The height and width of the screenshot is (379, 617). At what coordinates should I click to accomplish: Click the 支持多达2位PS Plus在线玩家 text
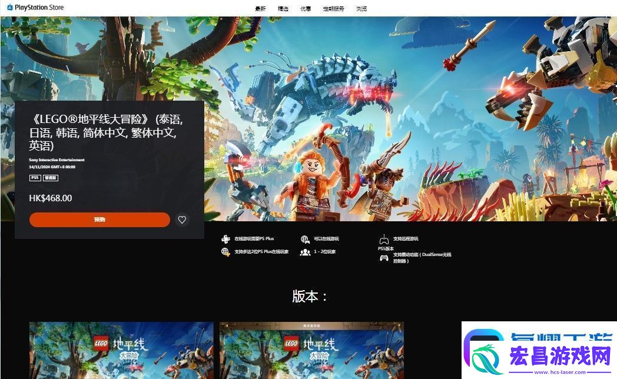pos(261,252)
